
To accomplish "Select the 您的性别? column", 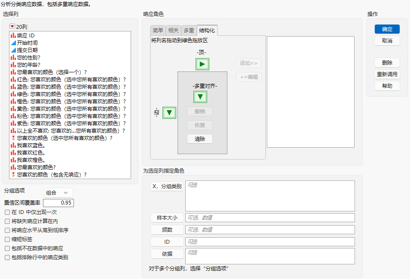I will 70,58.
